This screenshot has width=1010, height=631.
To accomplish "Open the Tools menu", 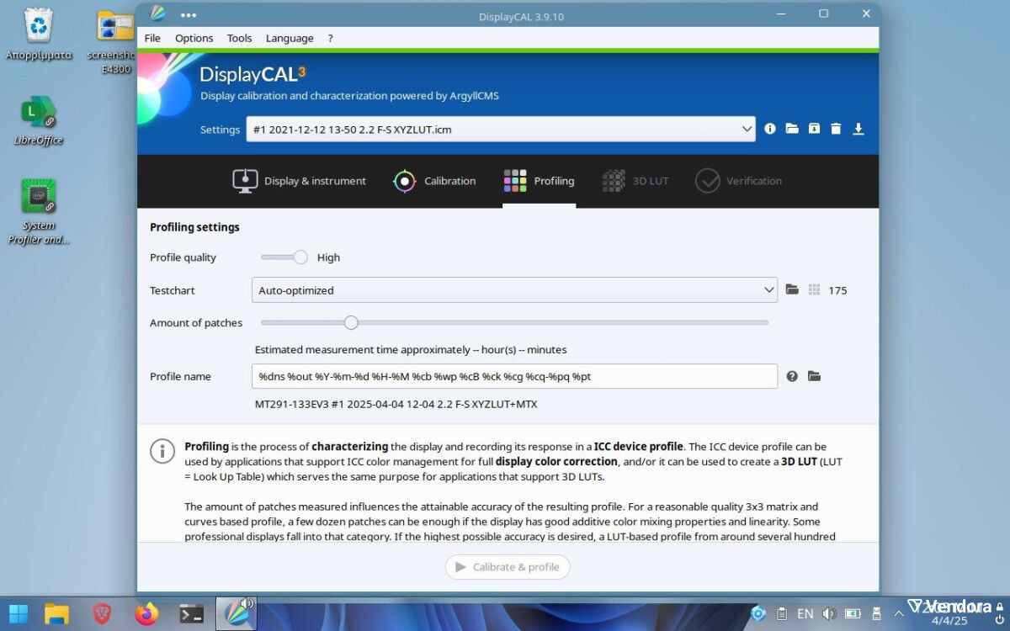I will point(239,38).
